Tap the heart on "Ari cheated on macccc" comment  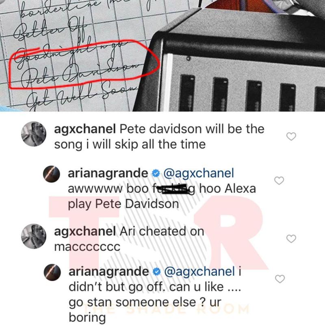coord(291,239)
